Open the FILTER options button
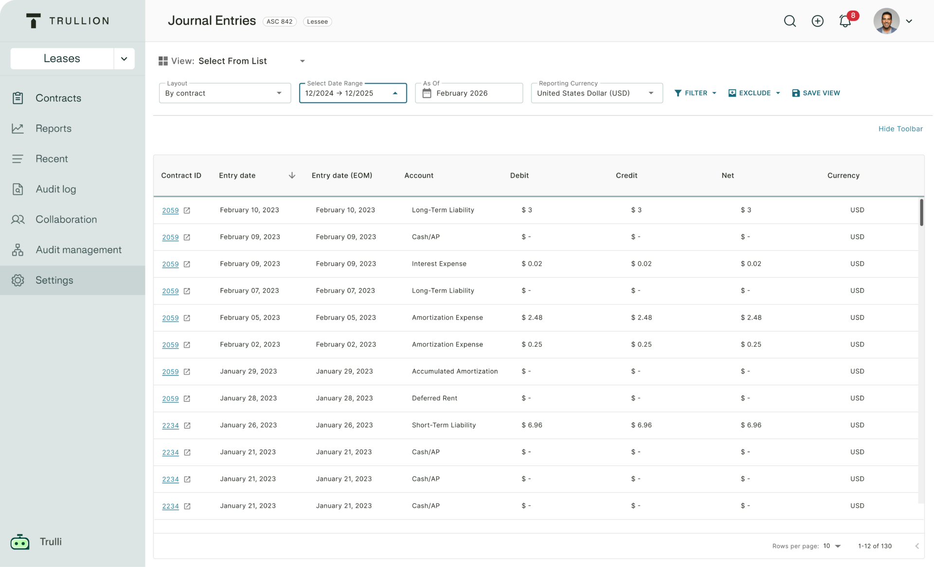 tap(695, 93)
